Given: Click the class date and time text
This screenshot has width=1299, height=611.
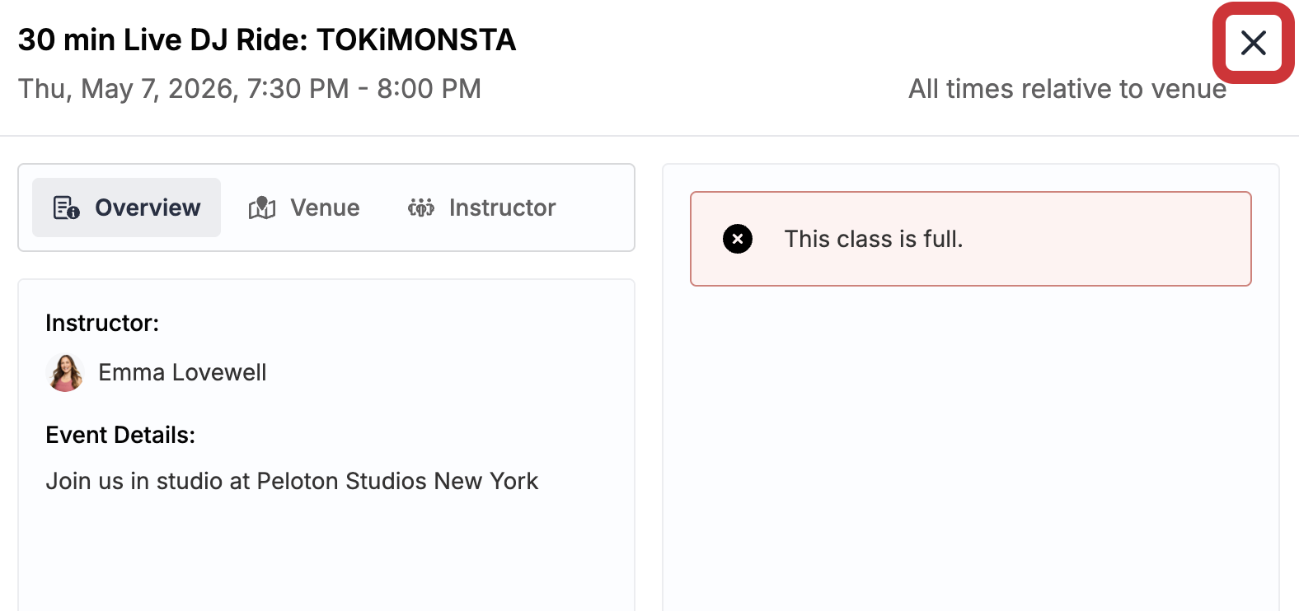Looking at the screenshot, I should coord(250,88).
